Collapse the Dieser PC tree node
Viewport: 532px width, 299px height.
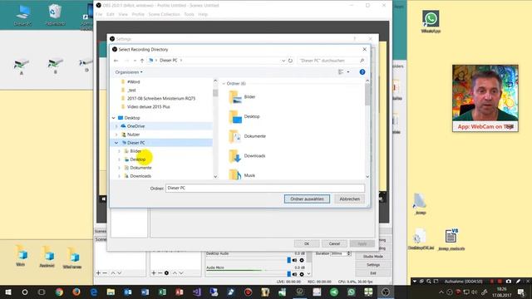click(116, 143)
